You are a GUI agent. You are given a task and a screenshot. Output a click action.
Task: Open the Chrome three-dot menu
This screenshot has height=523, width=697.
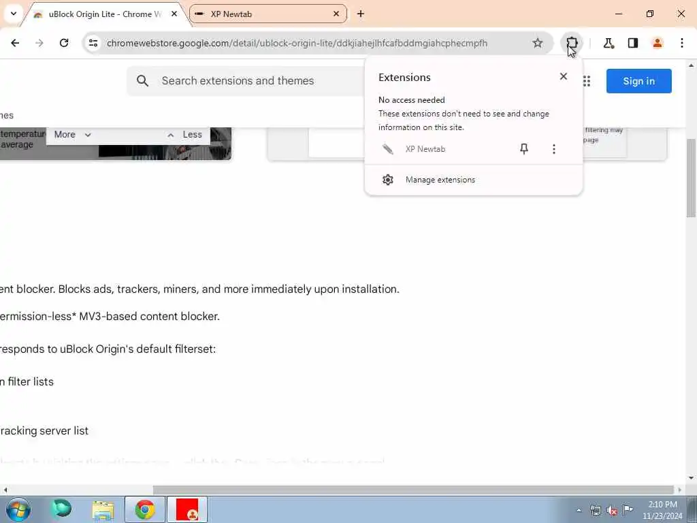pos(681,43)
